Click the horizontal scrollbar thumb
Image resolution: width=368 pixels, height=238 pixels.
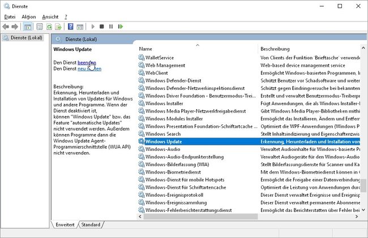click(x=200, y=217)
